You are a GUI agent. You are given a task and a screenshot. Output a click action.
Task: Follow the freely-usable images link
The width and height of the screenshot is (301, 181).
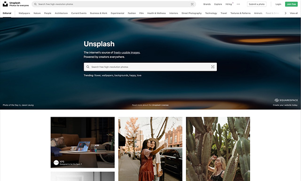[x=127, y=53]
